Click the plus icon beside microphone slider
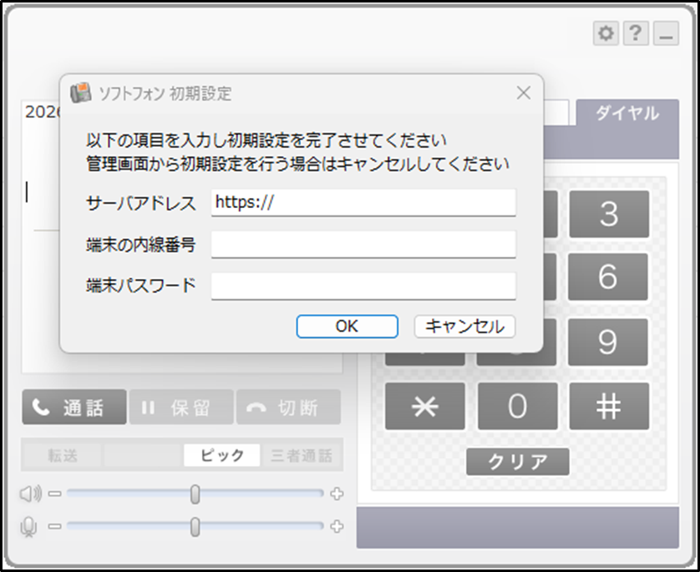The image size is (700, 572). pyautogui.click(x=337, y=526)
